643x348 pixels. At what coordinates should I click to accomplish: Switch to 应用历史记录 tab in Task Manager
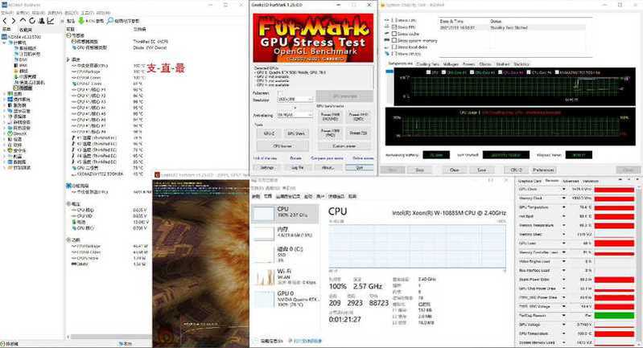(x=288, y=197)
